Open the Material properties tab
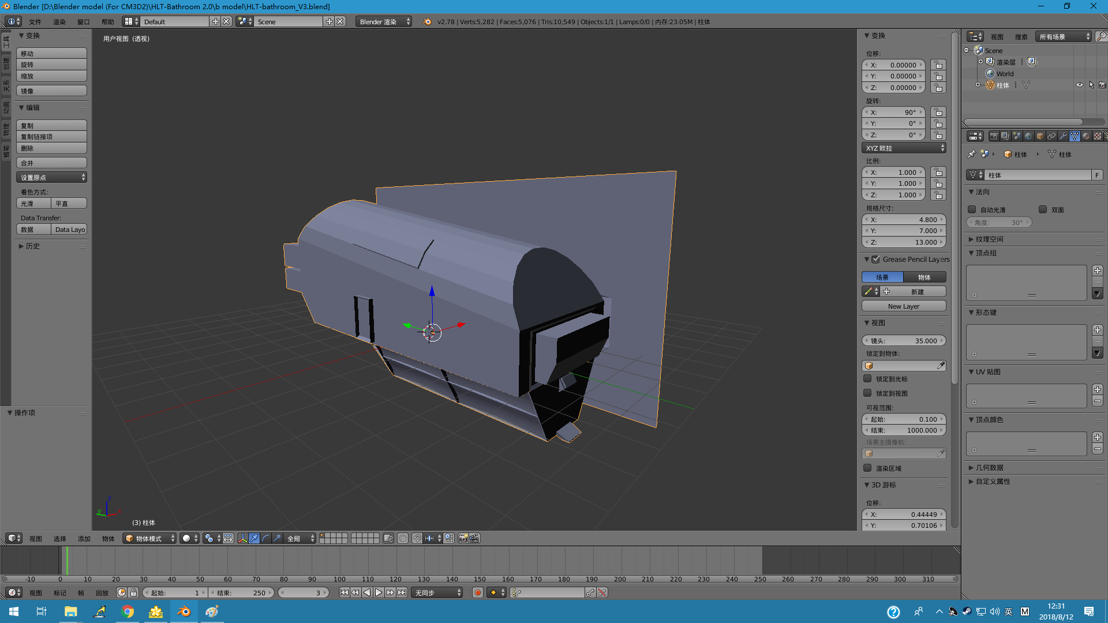The image size is (1108, 623). (x=1086, y=136)
